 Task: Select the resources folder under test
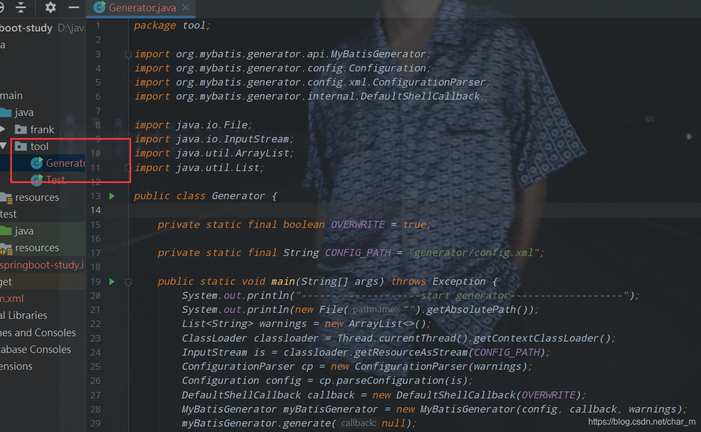(x=37, y=247)
